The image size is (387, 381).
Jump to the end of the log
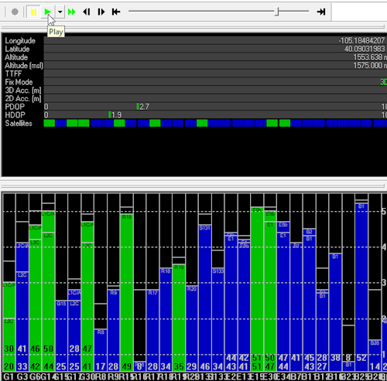point(321,12)
